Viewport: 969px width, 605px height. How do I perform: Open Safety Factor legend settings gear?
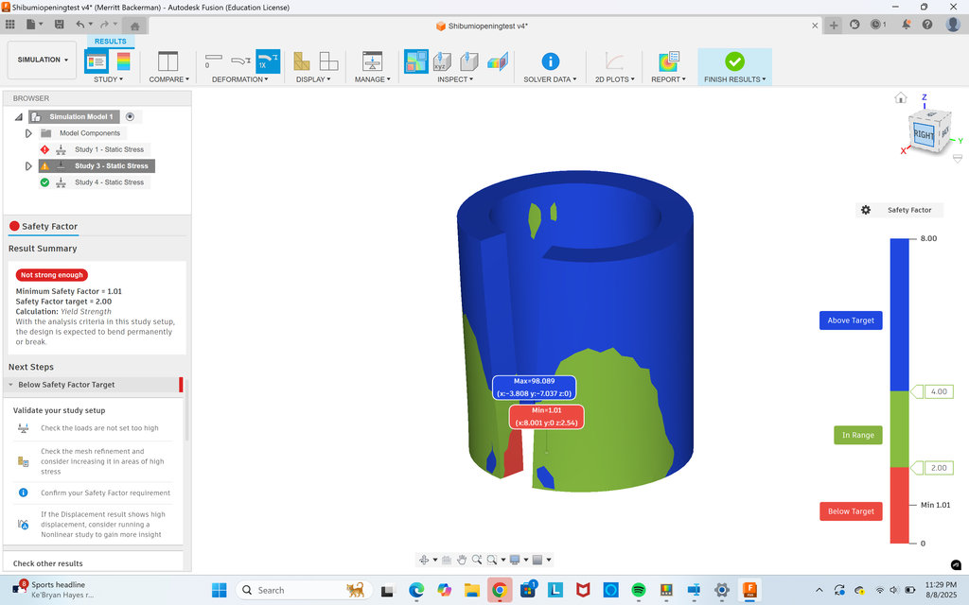tap(866, 210)
